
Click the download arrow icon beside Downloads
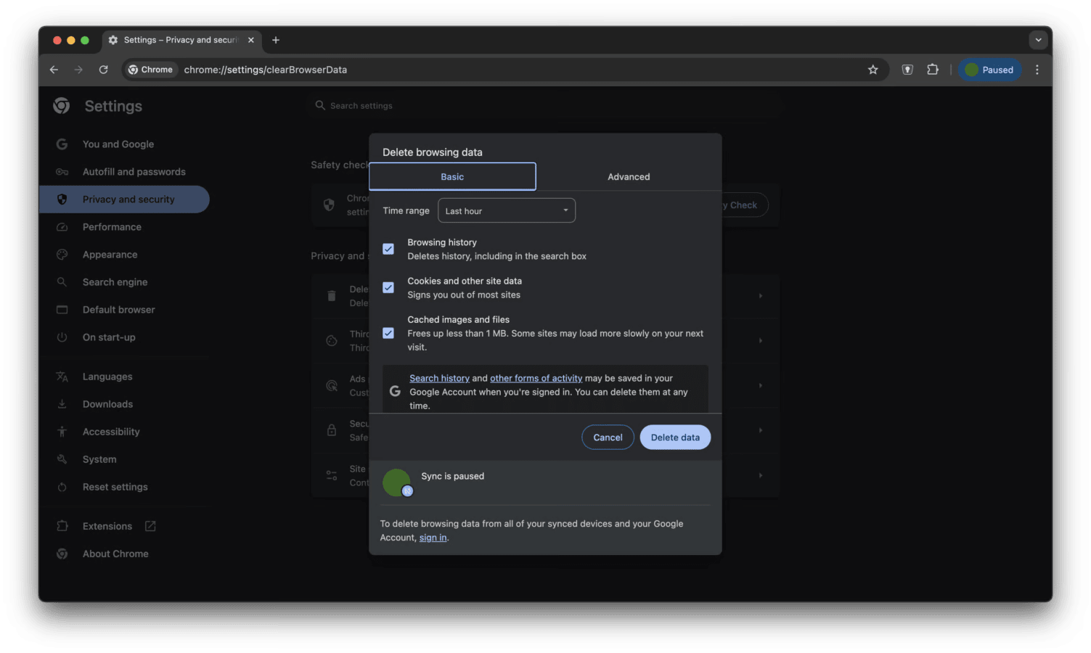point(62,404)
